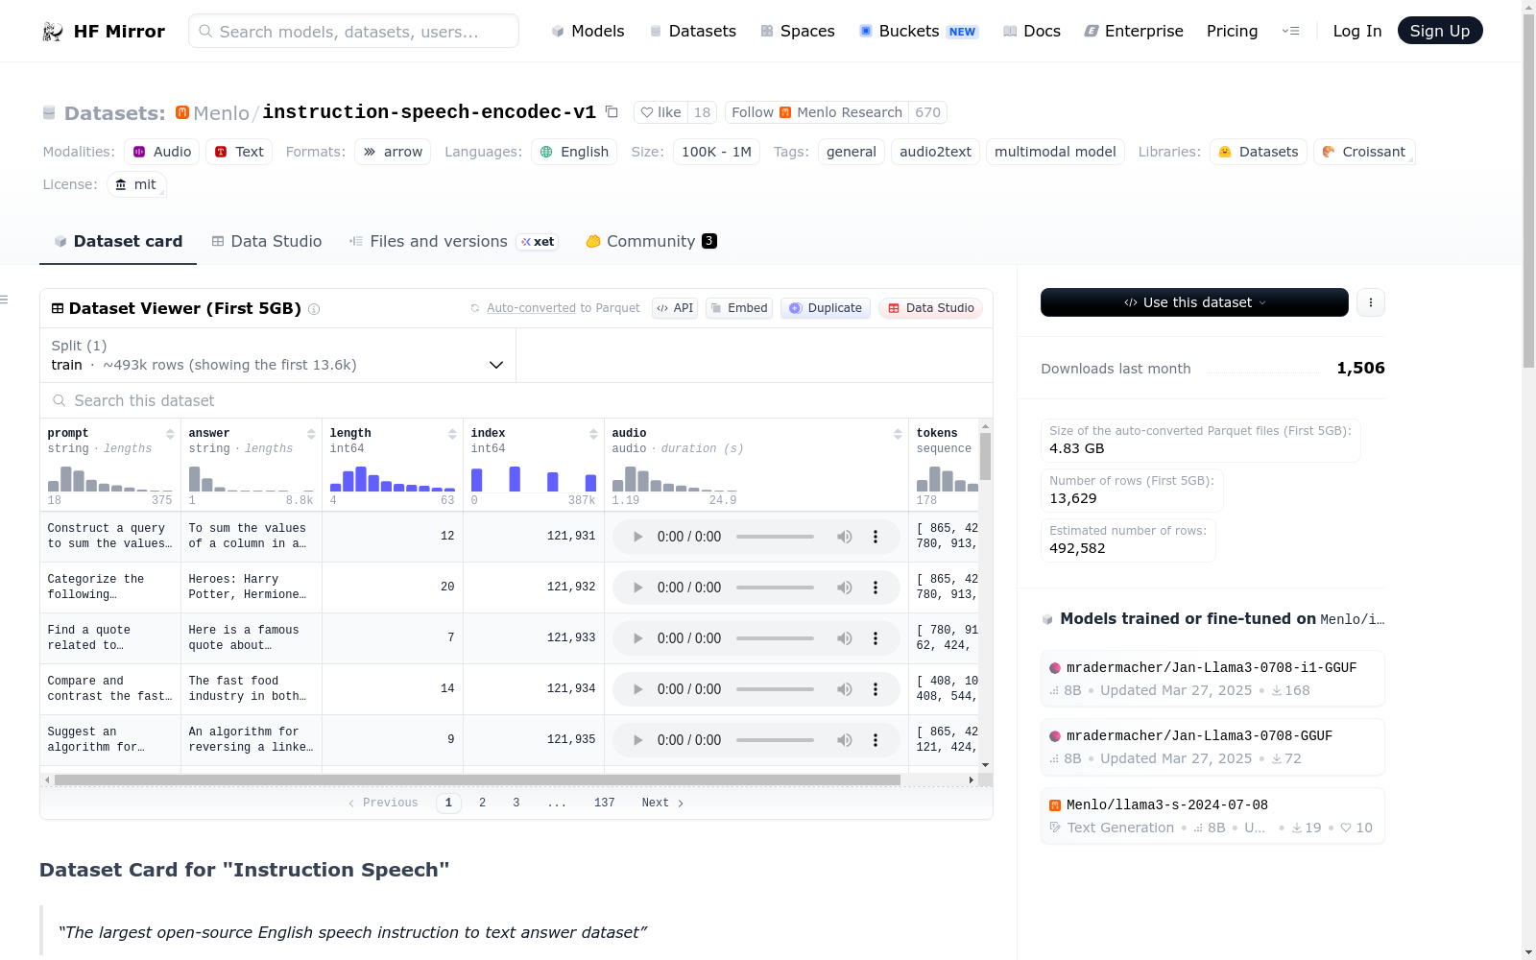Click the main search models input field

353,31
